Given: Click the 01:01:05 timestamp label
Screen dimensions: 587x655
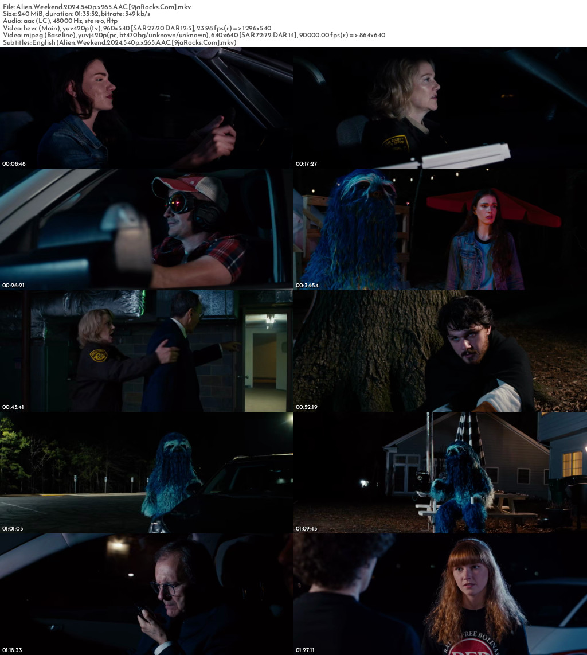Looking at the screenshot, I should click(x=14, y=529).
